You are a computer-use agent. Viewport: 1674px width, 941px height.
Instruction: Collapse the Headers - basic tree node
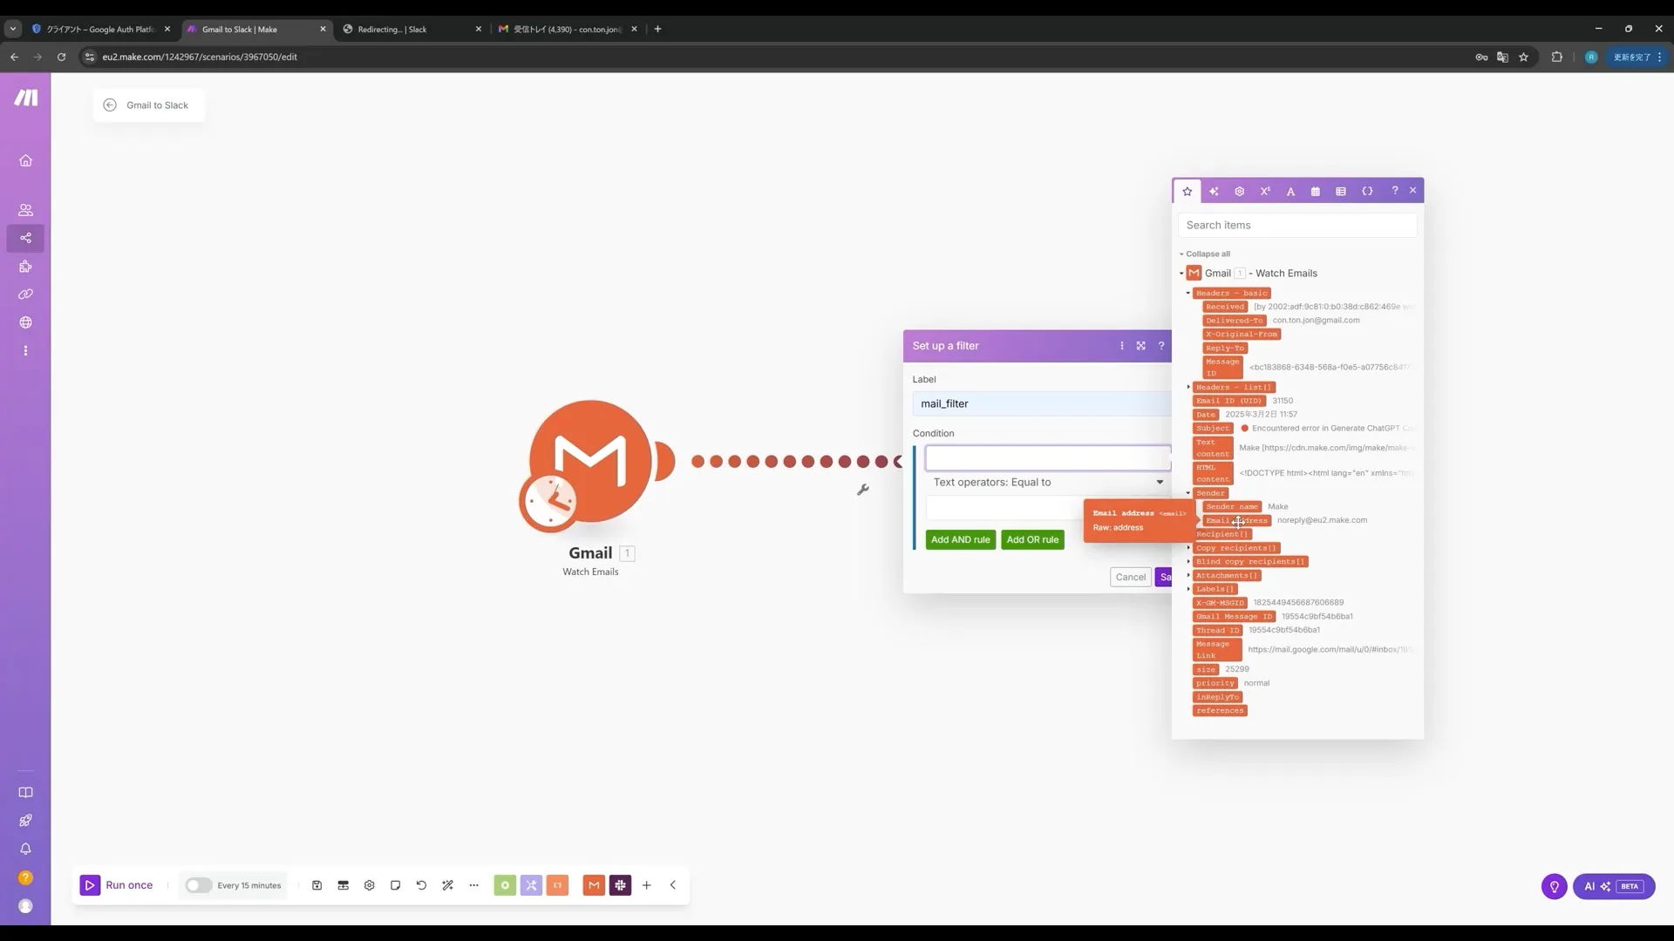[x=1187, y=294]
